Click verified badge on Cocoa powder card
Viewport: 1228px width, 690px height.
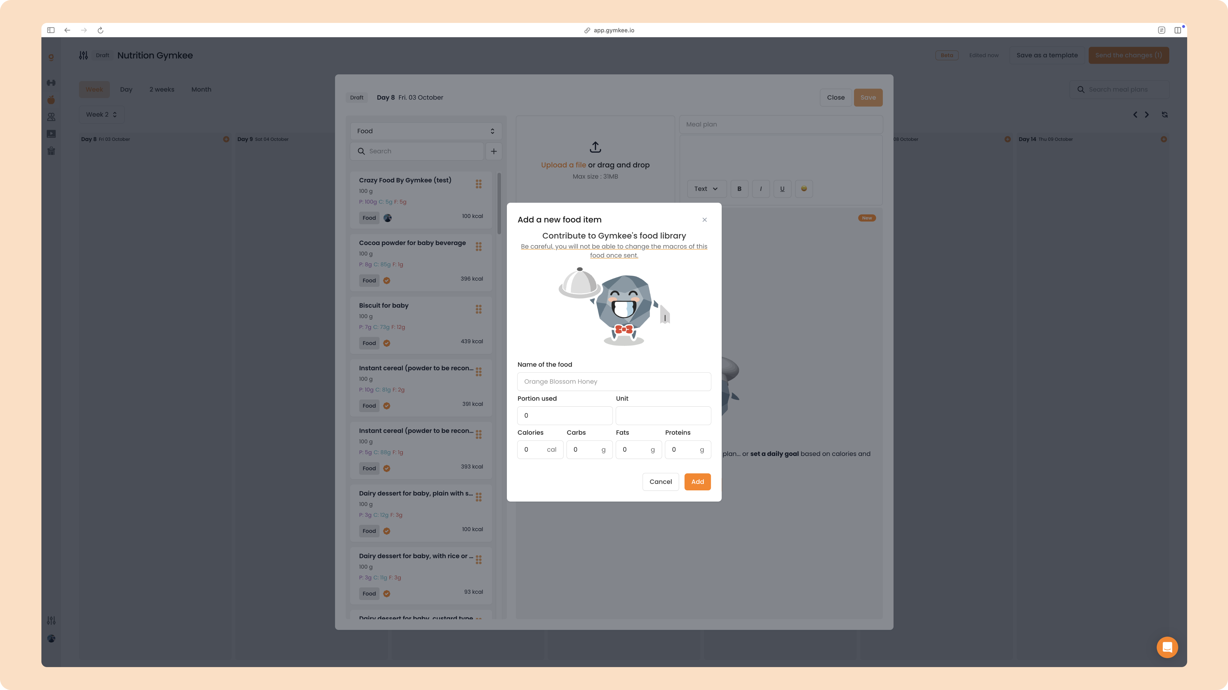click(387, 281)
